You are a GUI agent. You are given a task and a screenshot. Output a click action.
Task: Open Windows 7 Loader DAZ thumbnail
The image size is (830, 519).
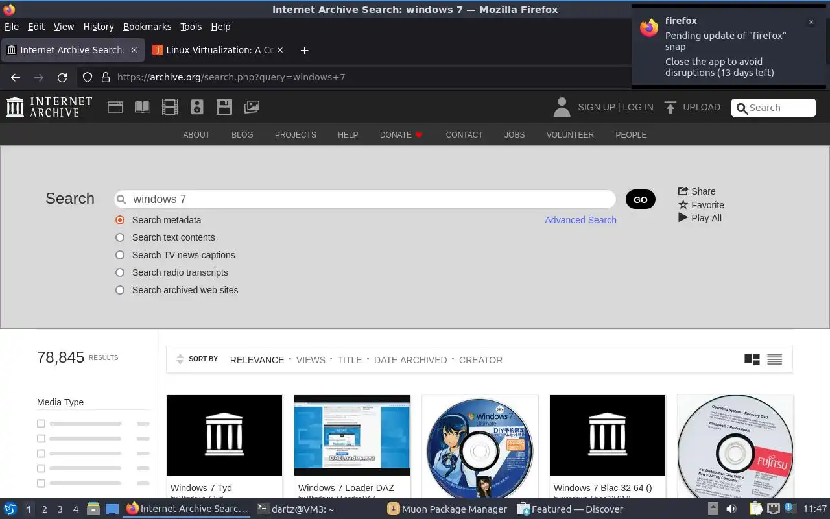click(352, 435)
